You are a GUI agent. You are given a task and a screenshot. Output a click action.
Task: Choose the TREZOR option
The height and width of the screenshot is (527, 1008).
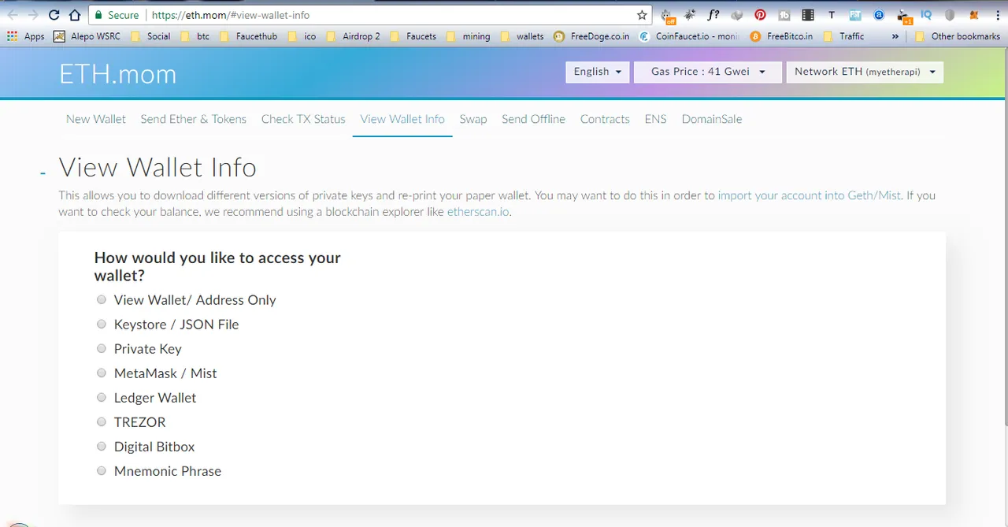pos(102,421)
